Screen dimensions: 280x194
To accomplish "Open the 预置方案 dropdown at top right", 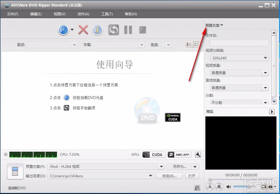I will point(214,25).
